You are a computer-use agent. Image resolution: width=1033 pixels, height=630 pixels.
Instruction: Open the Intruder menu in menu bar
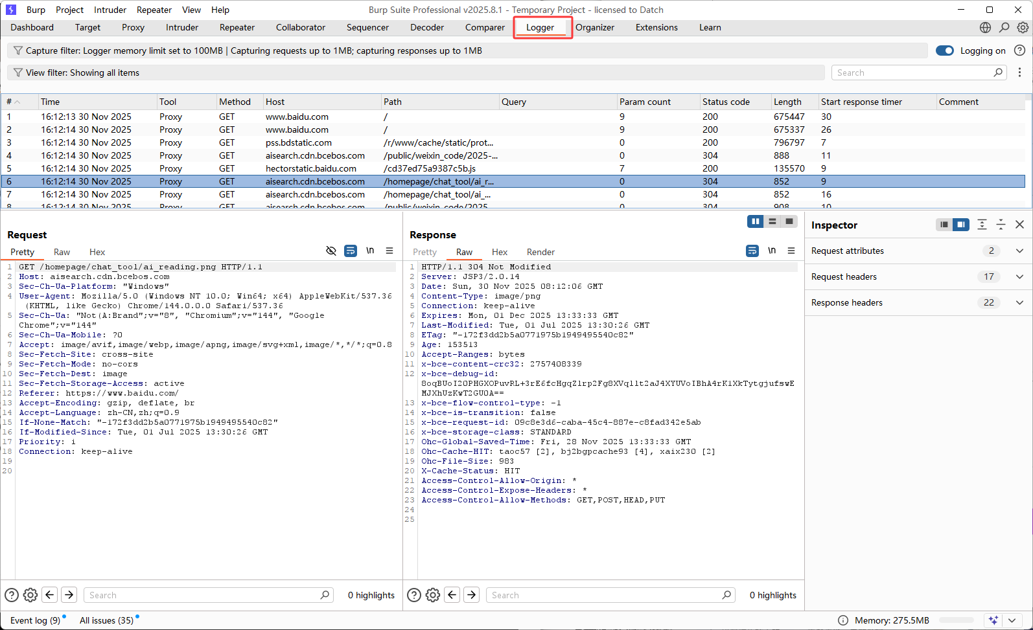coord(110,10)
